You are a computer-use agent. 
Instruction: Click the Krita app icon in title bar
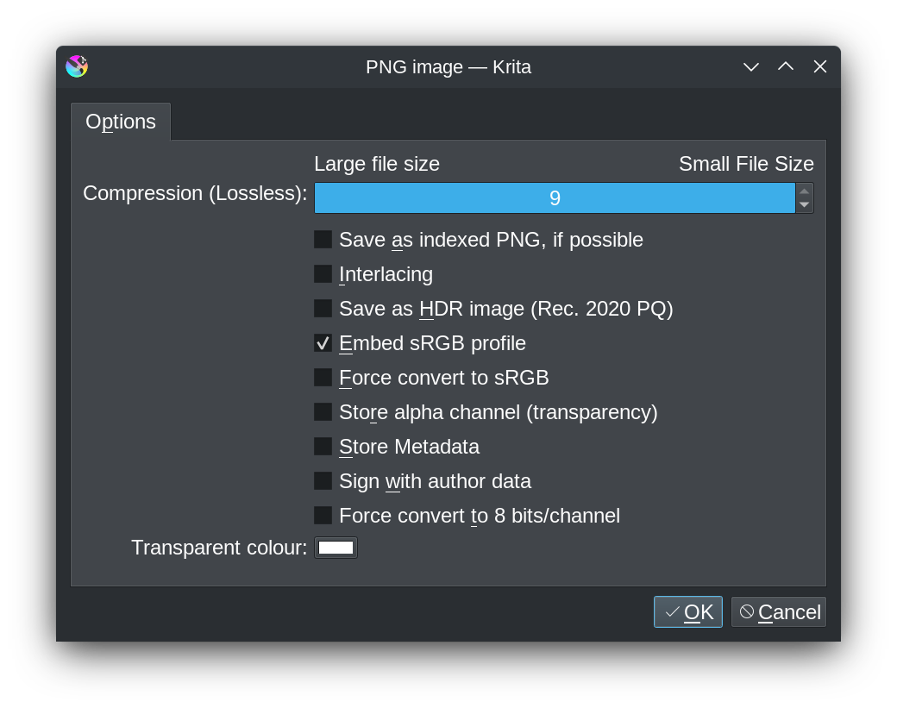pos(77,66)
